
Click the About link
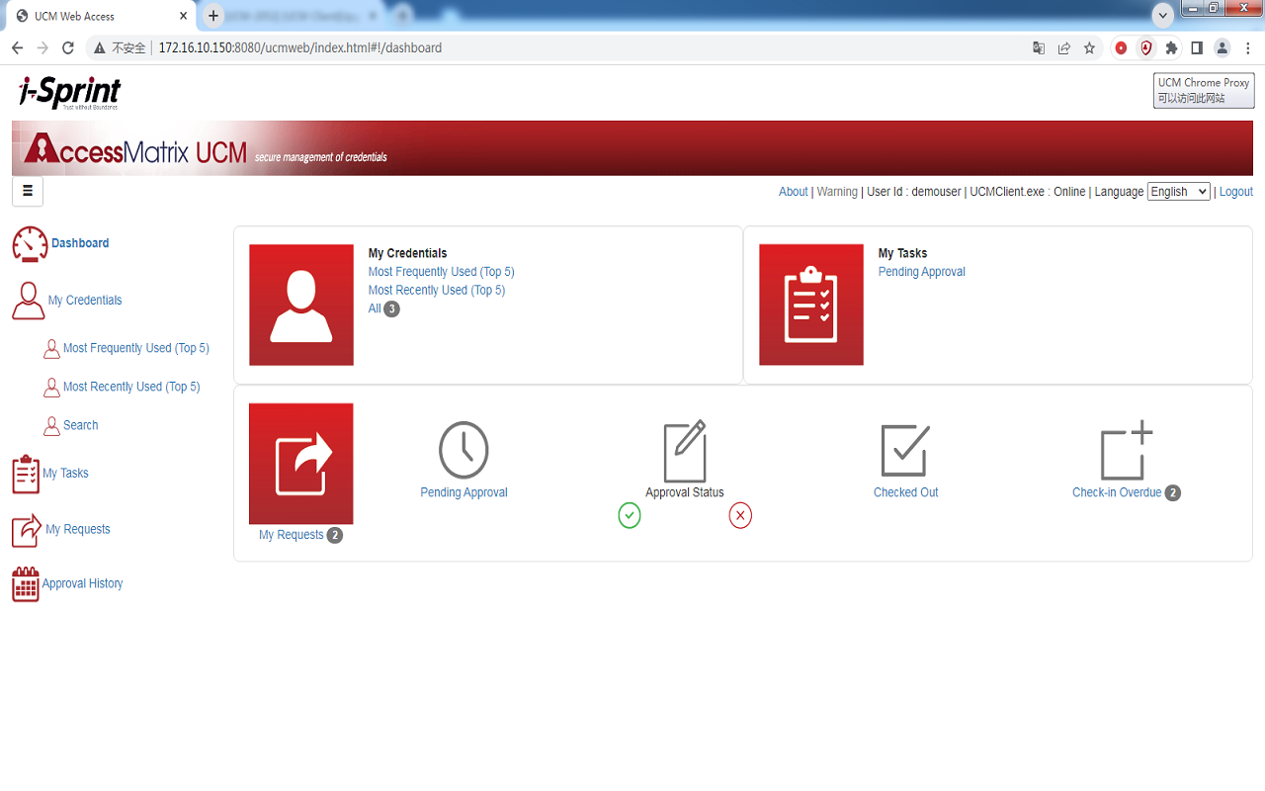794,192
